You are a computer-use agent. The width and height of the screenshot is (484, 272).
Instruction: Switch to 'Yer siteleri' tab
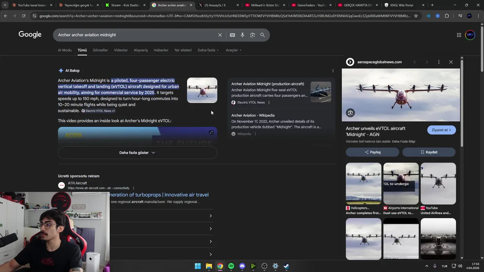(x=183, y=50)
